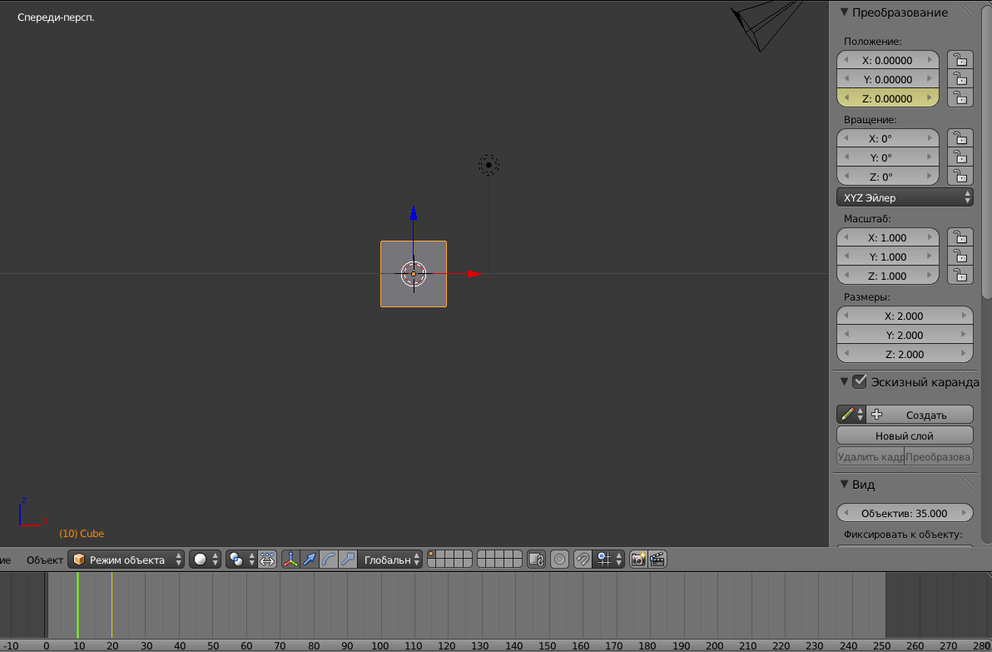Click the OpenGL render animation clapperboard icon
The width and height of the screenshot is (992, 652).
coord(657,560)
